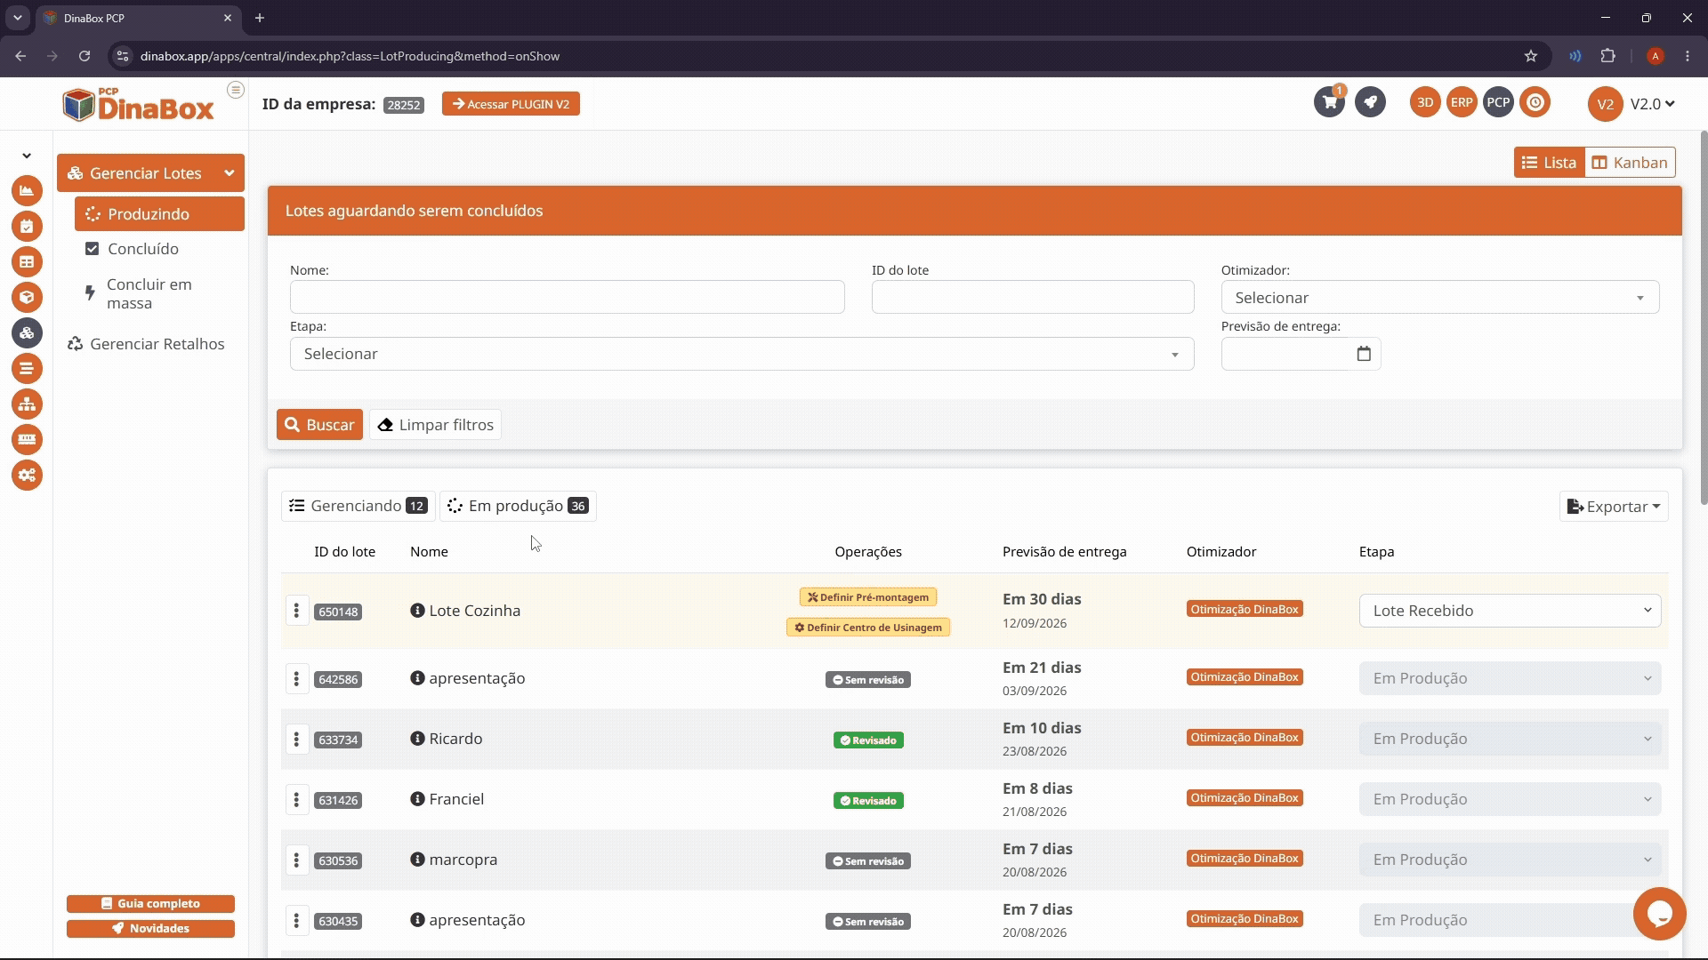Open the V2 user avatar
The width and height of the screenshot is (1708, 960).
pos(1605,104)
